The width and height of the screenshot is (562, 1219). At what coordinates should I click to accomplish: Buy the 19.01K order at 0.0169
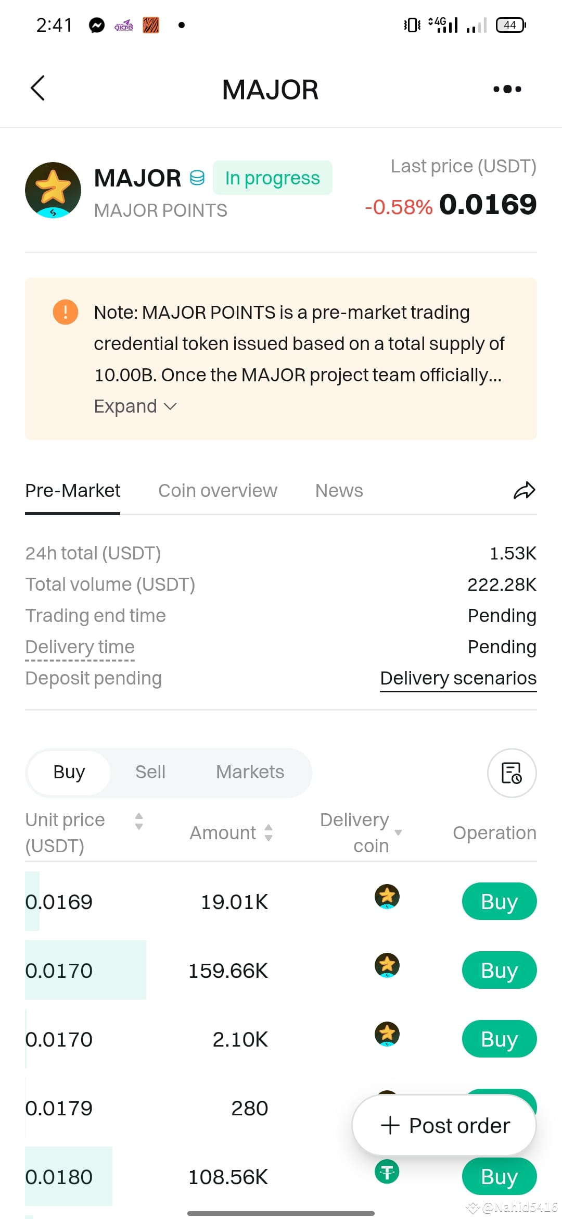(x=499, y=901)
